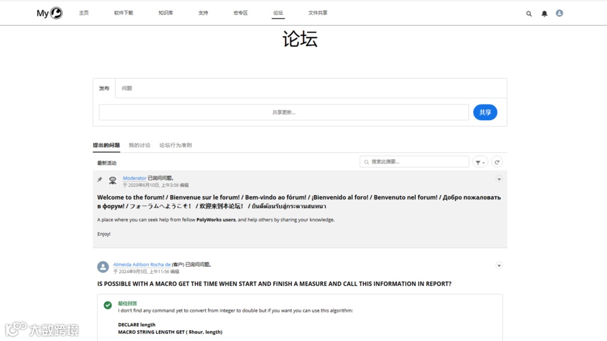Refresh the feed with the reload icon
This screenshot has width=607, height=341.
coord(497,162)
